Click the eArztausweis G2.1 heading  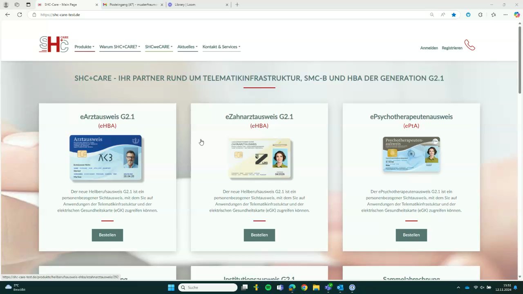pos(107,117)
